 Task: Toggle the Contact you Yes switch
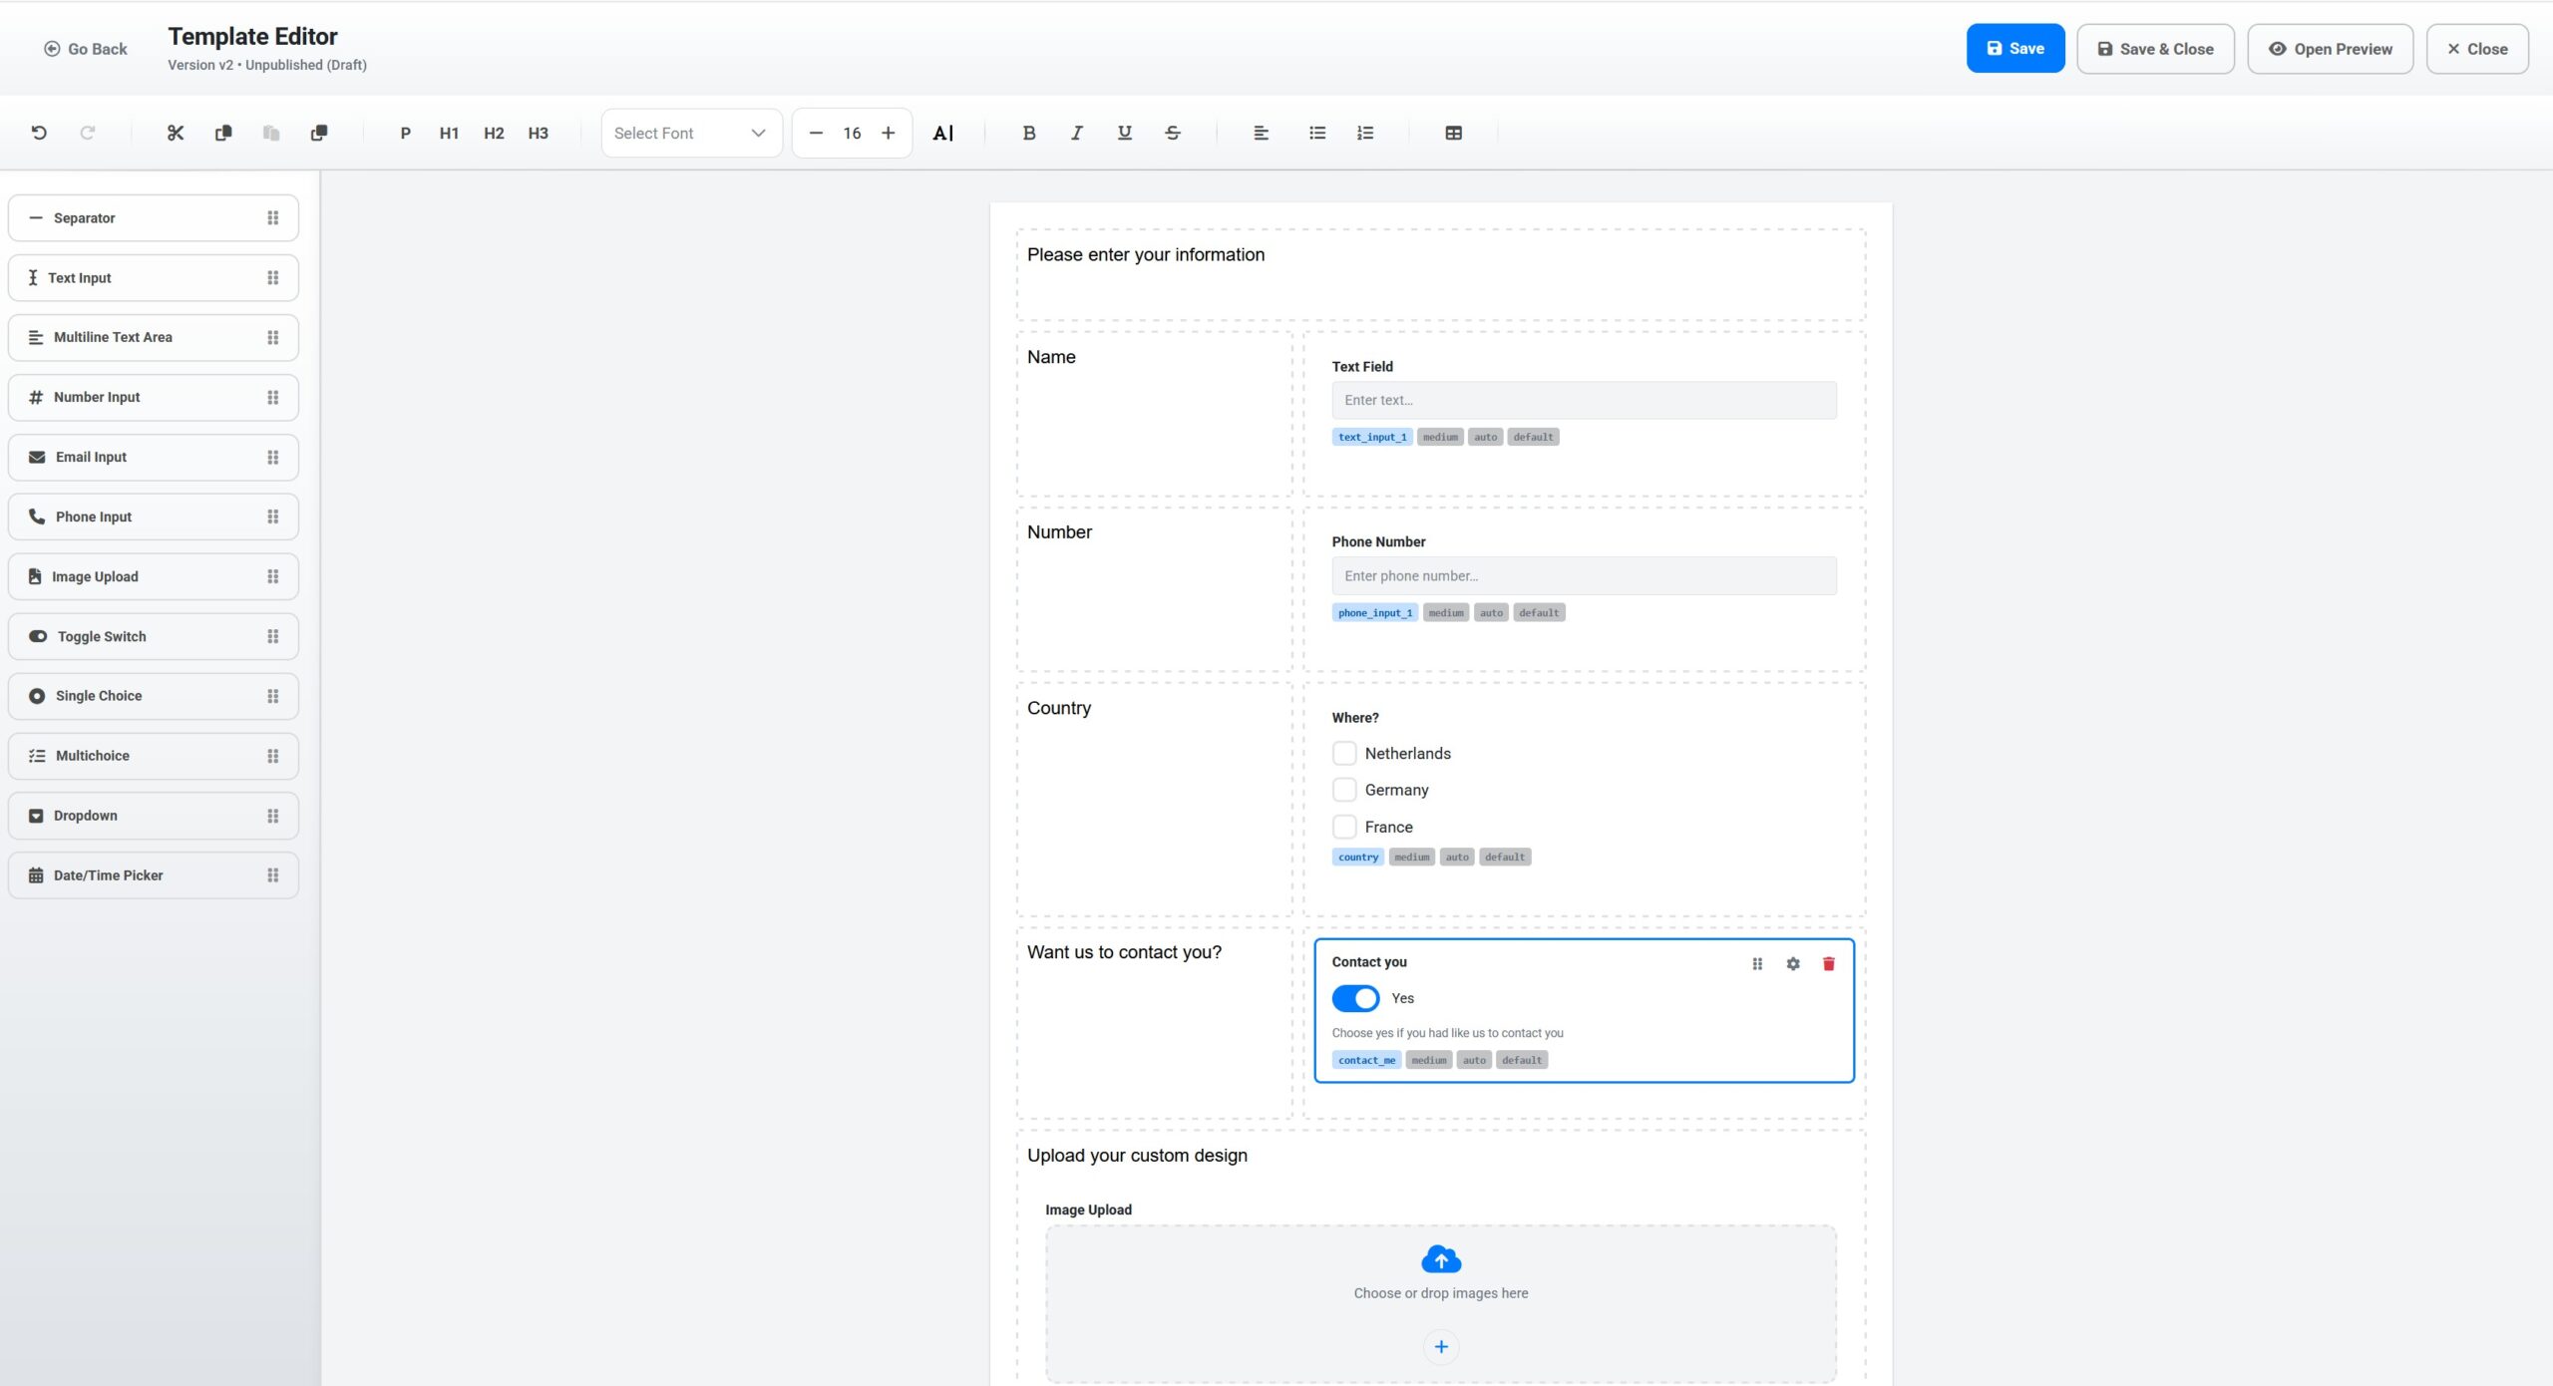[x=1355, y=998]
